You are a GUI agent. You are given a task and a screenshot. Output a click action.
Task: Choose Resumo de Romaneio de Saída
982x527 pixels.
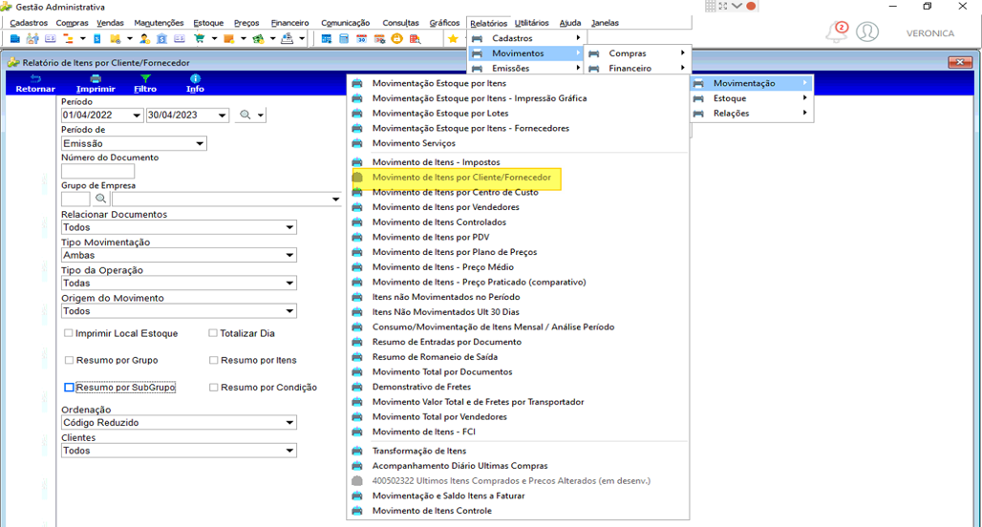[435, 357]
